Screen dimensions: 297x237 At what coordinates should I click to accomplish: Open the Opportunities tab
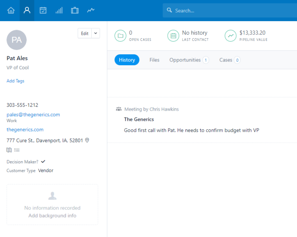(189, 60)
